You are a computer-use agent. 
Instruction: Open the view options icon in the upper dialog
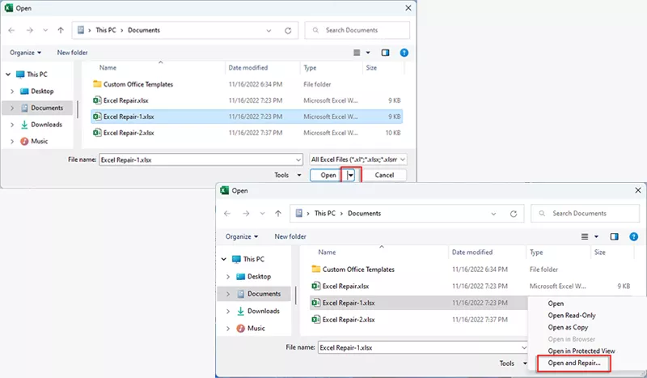point(357,53)
